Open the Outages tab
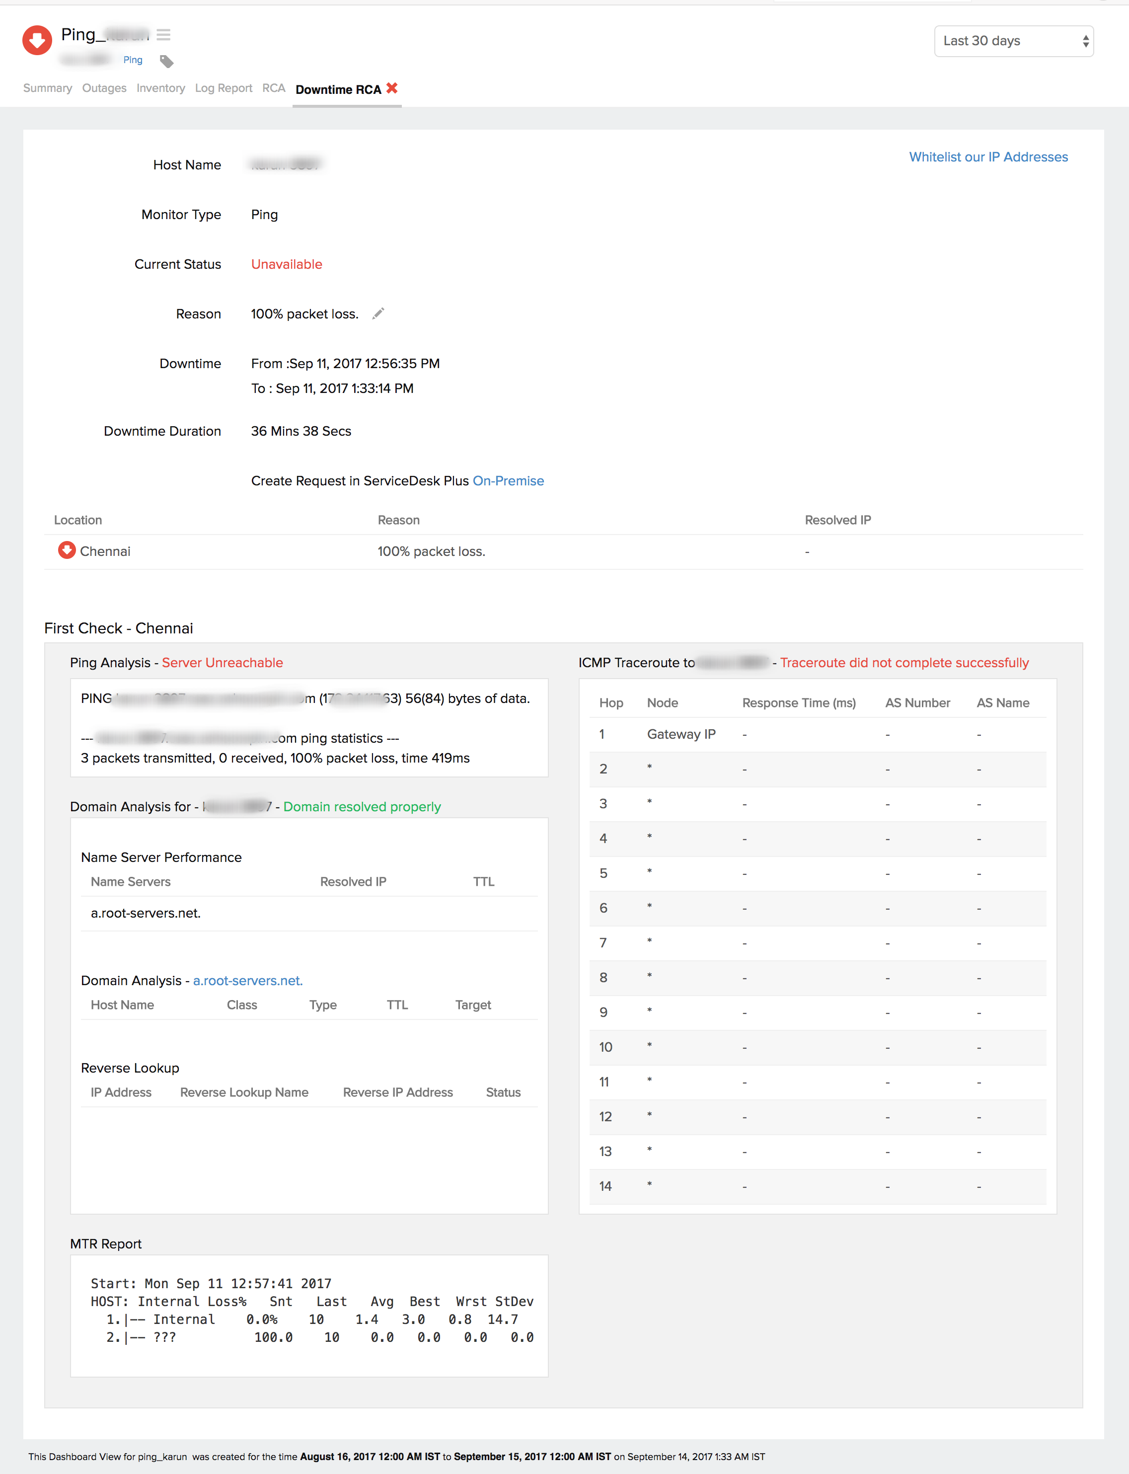1129x1474 pixels. (104, 88)
